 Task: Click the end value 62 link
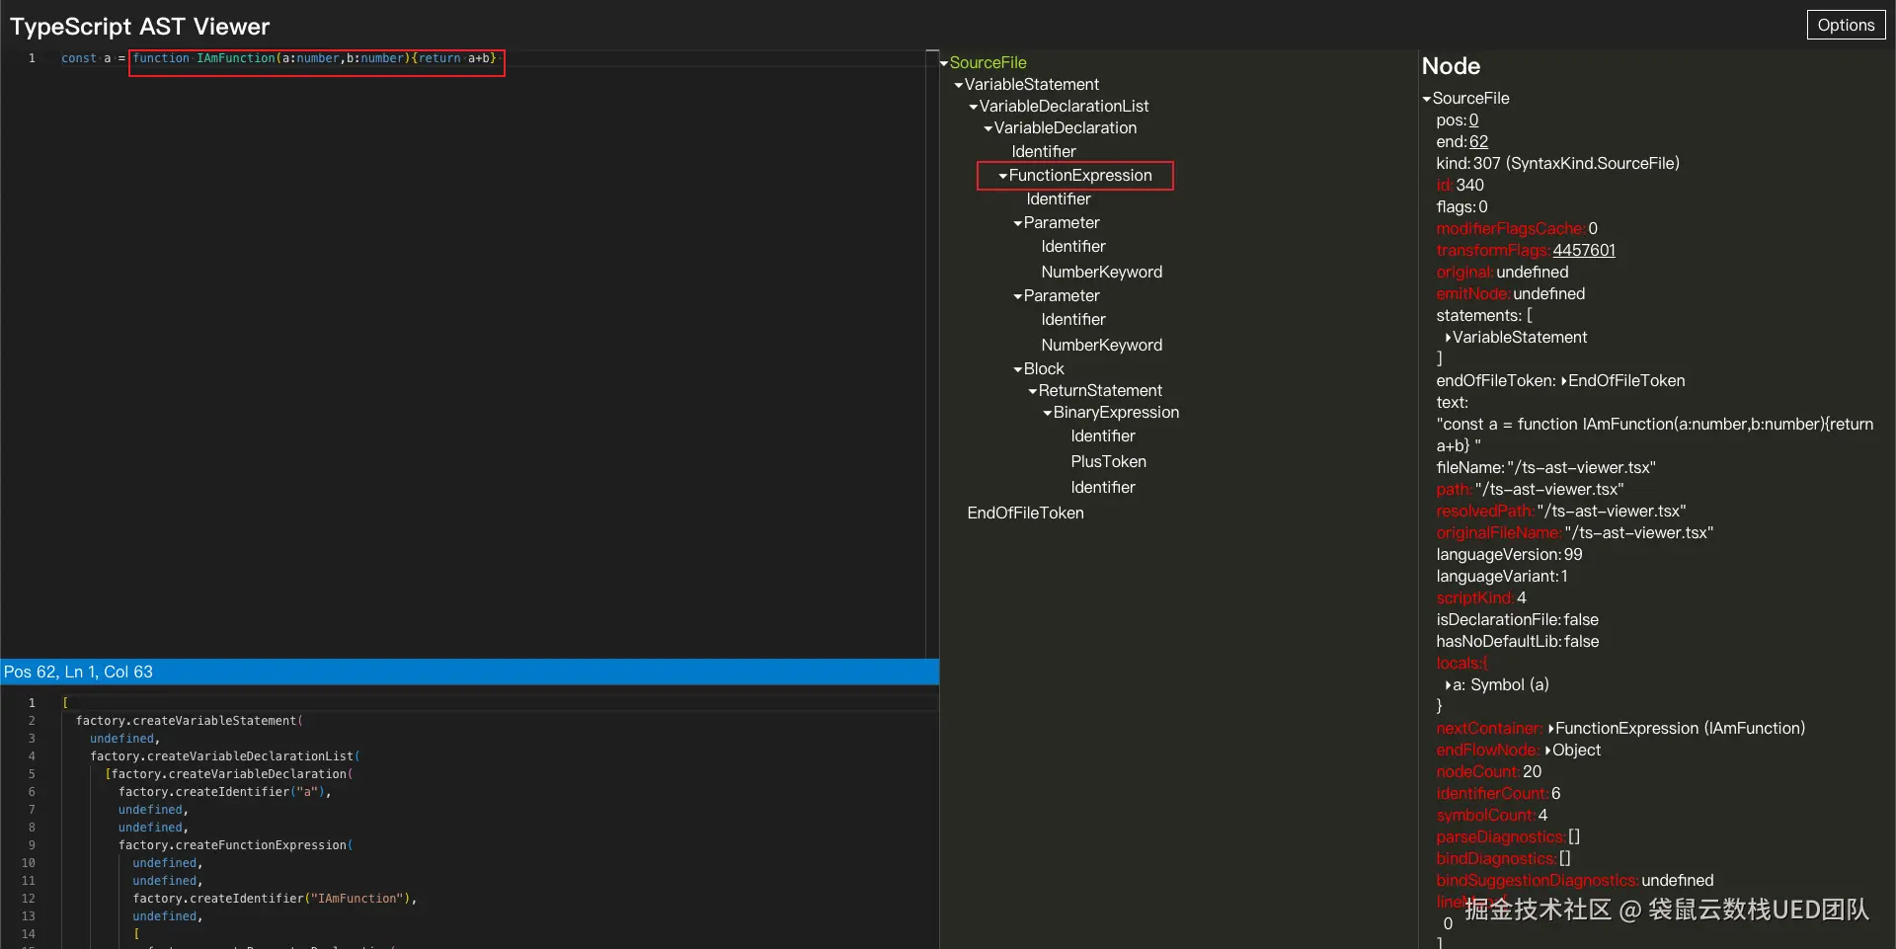coord(1478,142)
